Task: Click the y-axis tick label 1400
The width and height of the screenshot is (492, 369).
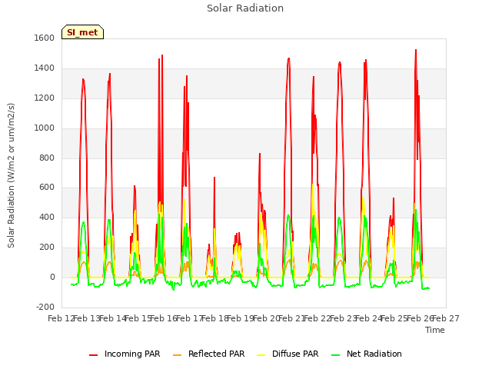Action: point(45,68)
